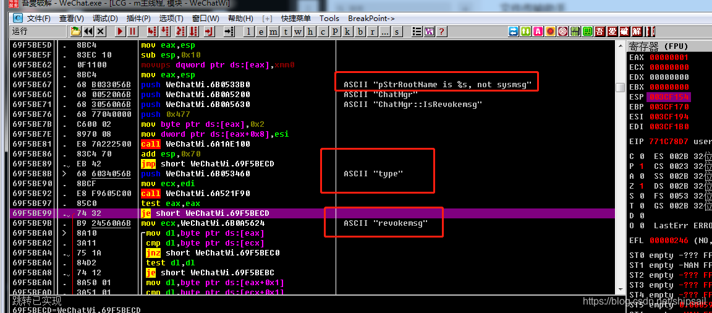The width and height of the screenshot is (712, 313).
Task: Click the 010 101 binary plugin icon
Action: (x=575, y=32)
